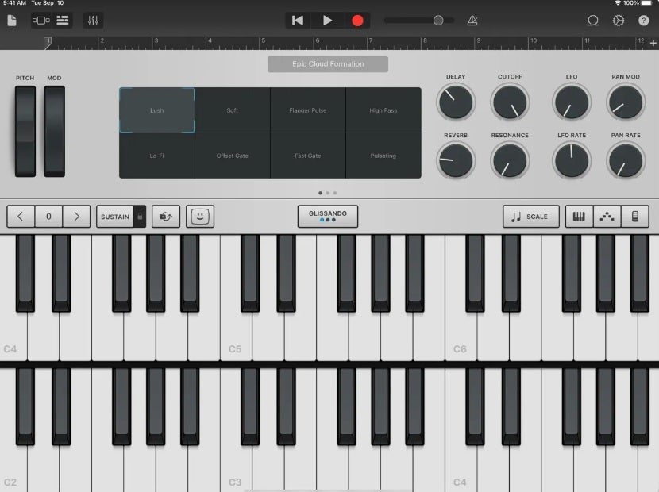Switch to Tracks view icon
This screenshot has width=659, height=492.
click(63, 21)
